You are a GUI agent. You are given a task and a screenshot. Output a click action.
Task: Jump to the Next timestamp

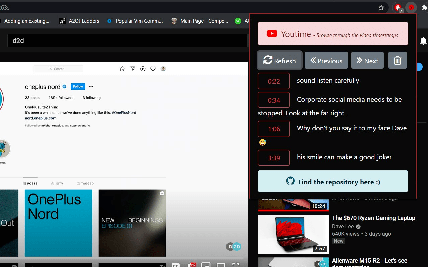pyautogui.click(x=367, y=60)
